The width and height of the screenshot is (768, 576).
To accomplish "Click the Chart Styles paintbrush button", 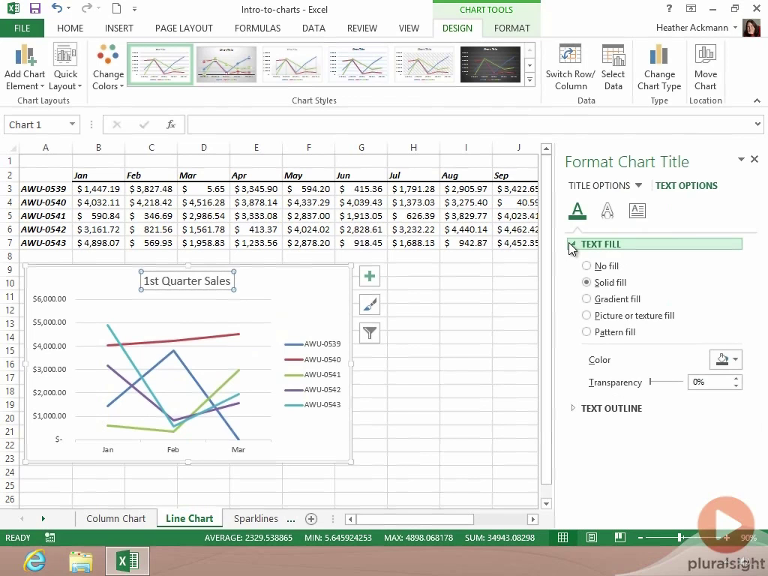I will pyautogui.click(x=370, y=304).
